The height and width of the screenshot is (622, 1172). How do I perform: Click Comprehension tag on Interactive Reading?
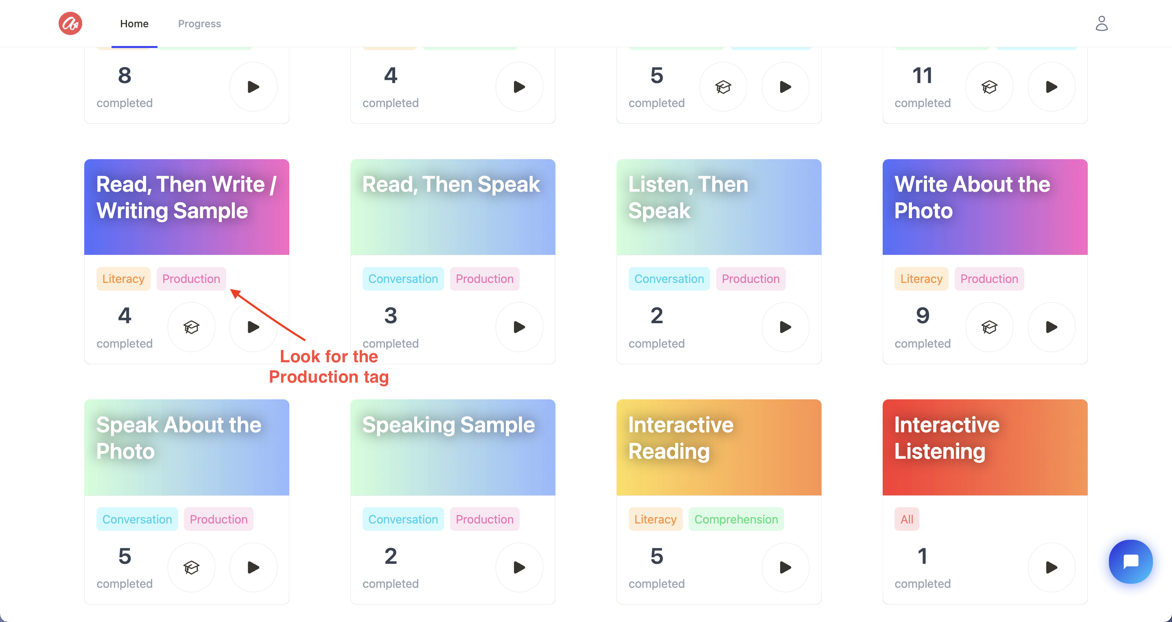point(736,519)
